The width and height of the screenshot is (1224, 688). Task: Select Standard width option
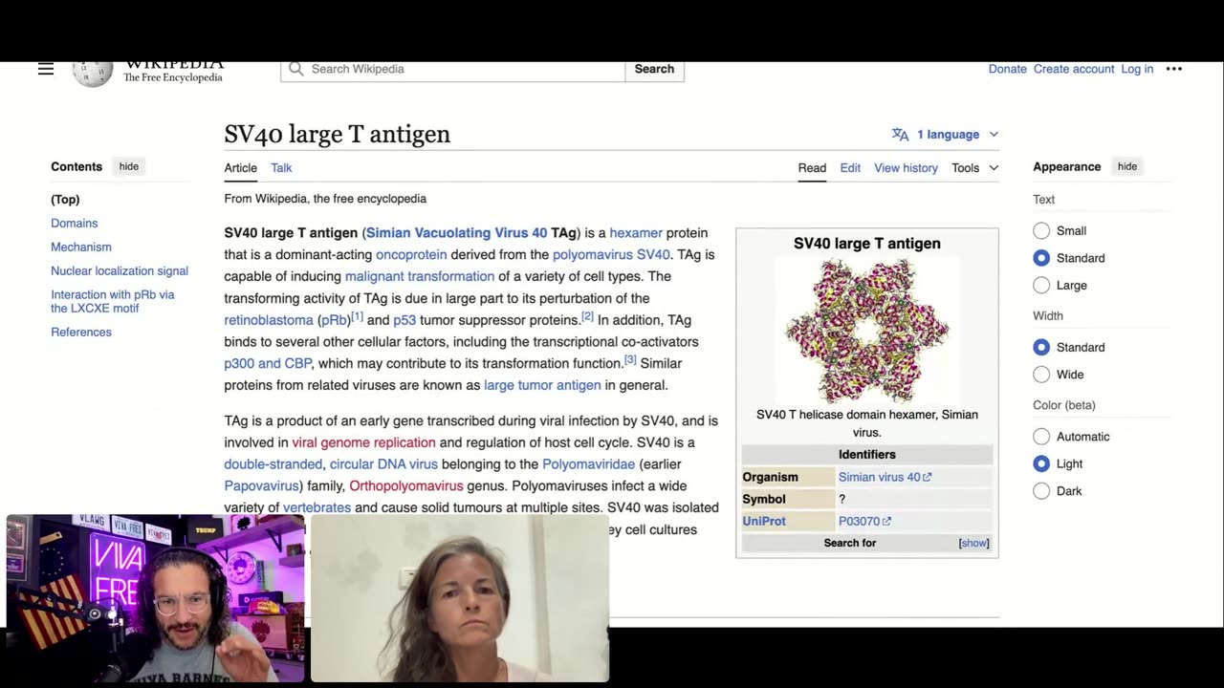(x=1041, y=347)
